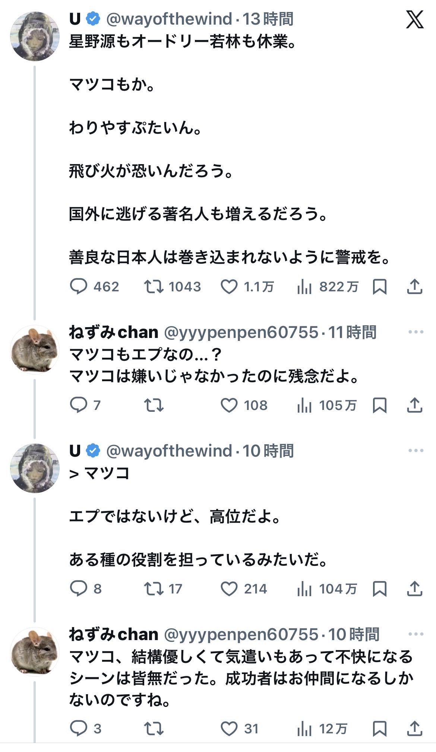Open U's profile picture on the first post

tap(35, 36)
